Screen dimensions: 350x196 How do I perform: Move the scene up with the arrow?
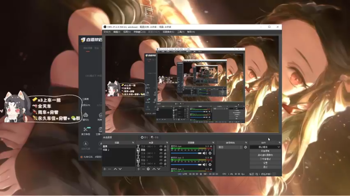pos(115,169)
